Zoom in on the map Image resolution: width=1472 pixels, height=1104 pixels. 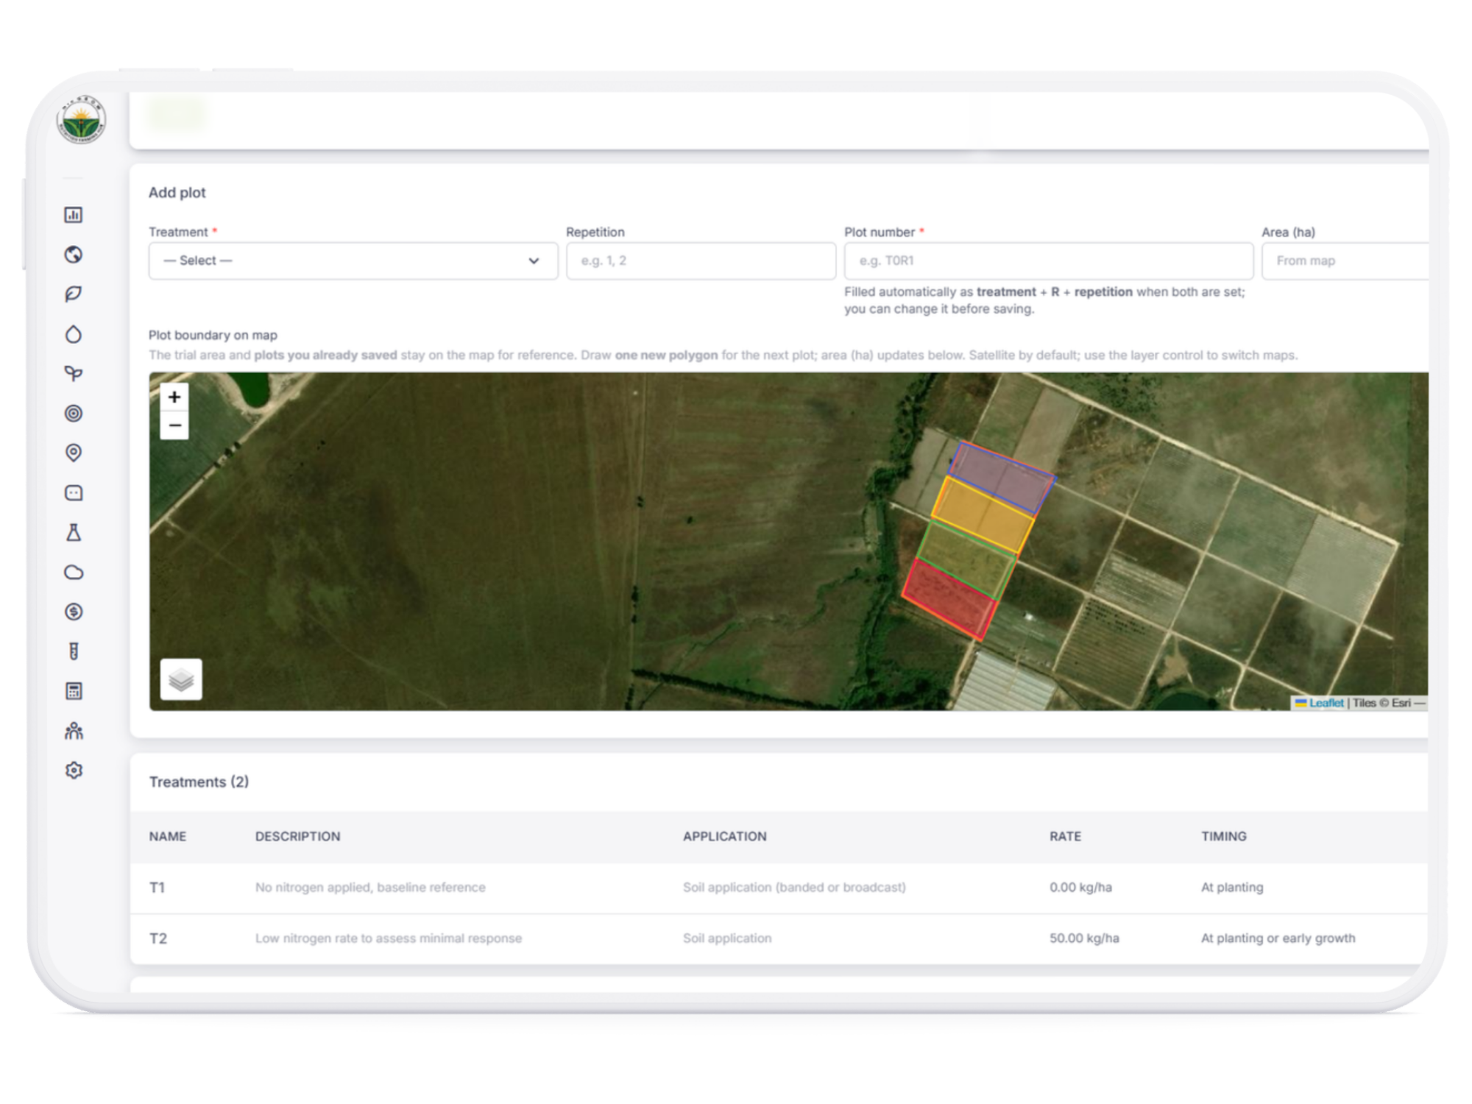coord(174,397)
